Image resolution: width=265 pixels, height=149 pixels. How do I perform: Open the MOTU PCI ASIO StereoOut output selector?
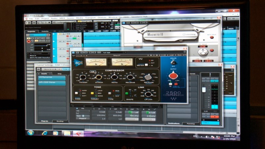coord(38,58)
